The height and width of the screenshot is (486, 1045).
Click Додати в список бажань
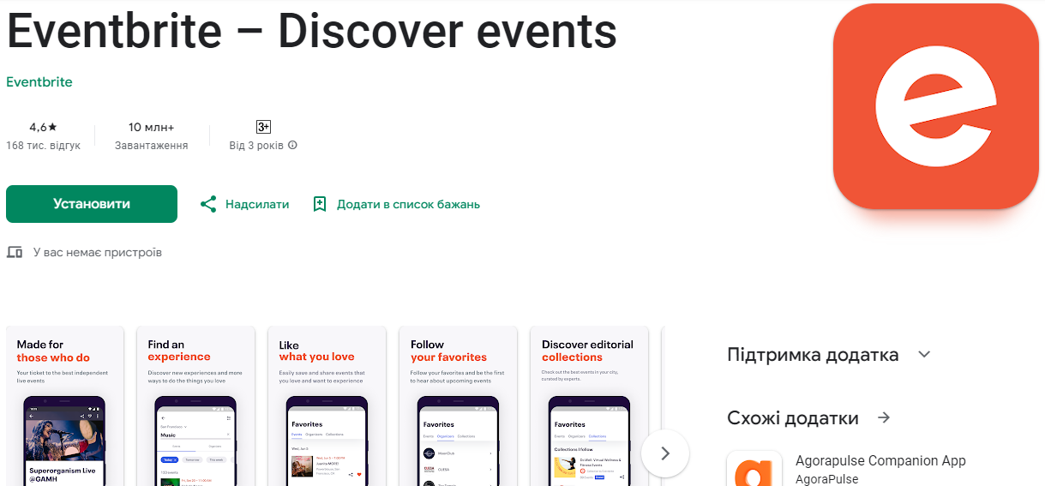[408, 204]
